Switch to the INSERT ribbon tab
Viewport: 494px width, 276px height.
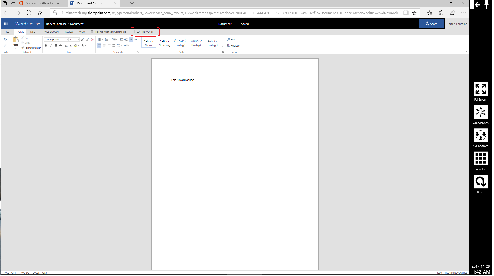pos(34,32)
